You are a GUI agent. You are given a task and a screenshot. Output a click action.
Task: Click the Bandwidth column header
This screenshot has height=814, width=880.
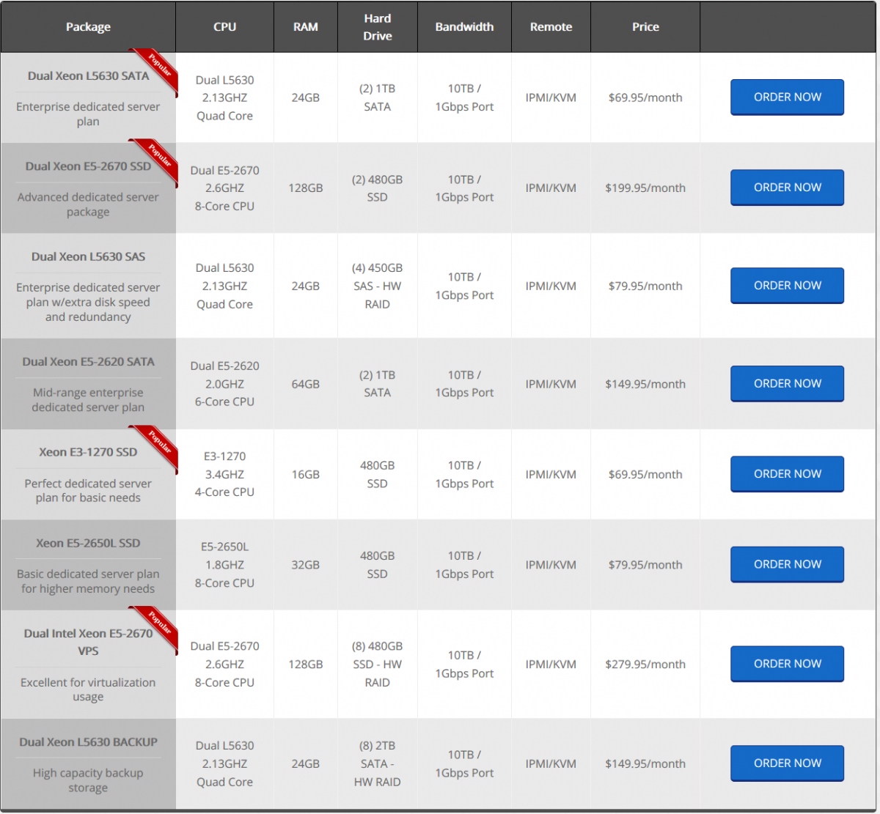pos(464,27)
